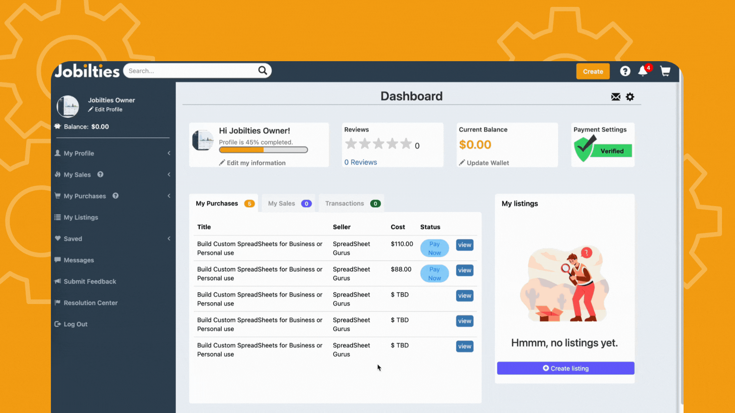Open the shopping cart icon
Image resolution: width=735 pixels, height=413 pixels.
(x=665, y=71)
